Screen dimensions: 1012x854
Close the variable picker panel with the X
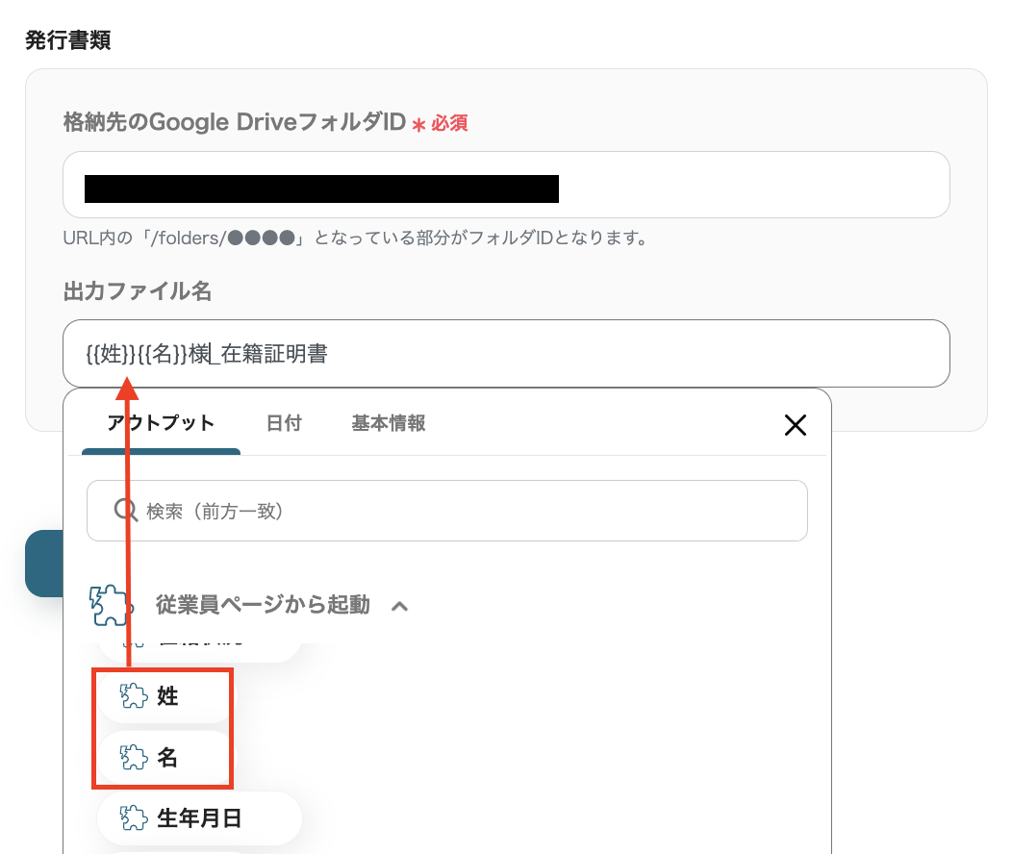click(x=796, y=424)
